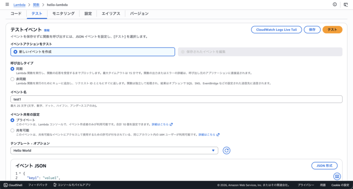Open プライバシー footer link
This screenshot has height=189, width=353.
pos(306,185)
